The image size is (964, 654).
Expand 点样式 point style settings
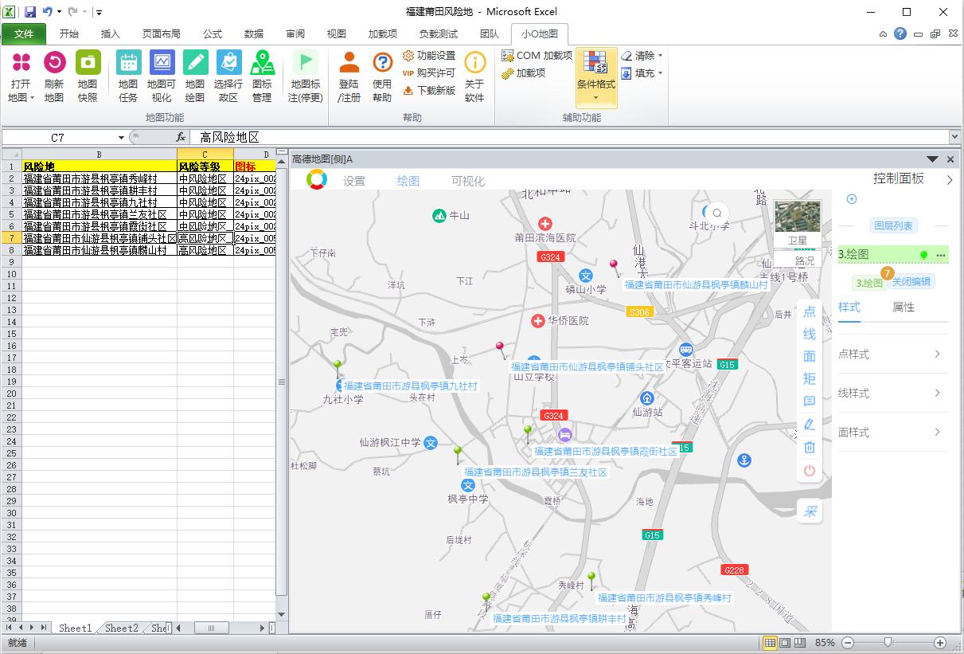(892, 354)
